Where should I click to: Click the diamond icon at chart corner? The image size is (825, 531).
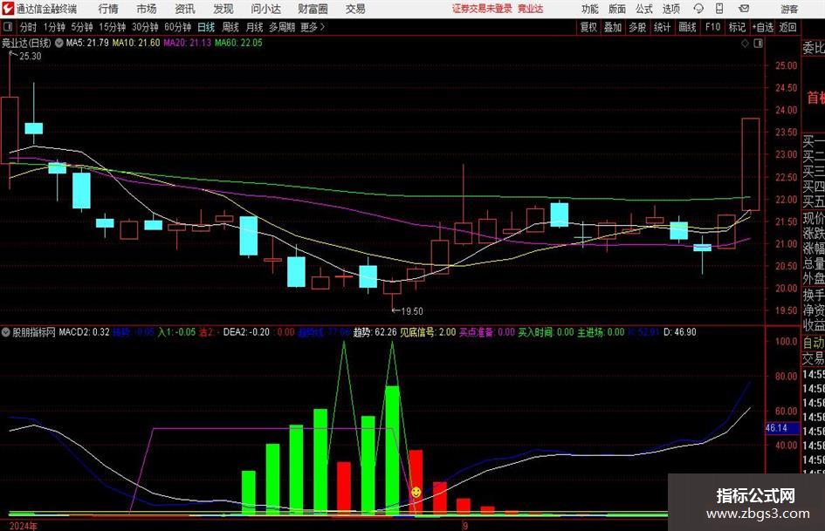click(745, 44)
